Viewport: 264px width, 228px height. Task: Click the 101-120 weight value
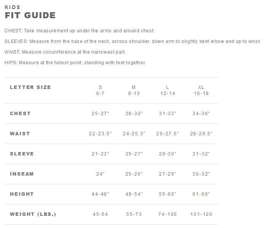[201, 214]
